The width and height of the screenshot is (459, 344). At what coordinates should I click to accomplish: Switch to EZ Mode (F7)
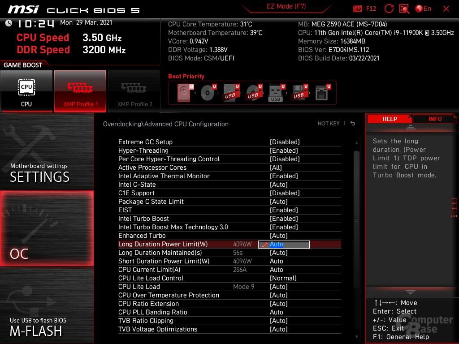click(x=286, y=7)
